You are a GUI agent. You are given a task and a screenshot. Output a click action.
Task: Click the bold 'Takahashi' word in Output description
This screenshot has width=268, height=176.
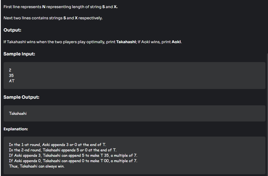click(x=126, y=42)
